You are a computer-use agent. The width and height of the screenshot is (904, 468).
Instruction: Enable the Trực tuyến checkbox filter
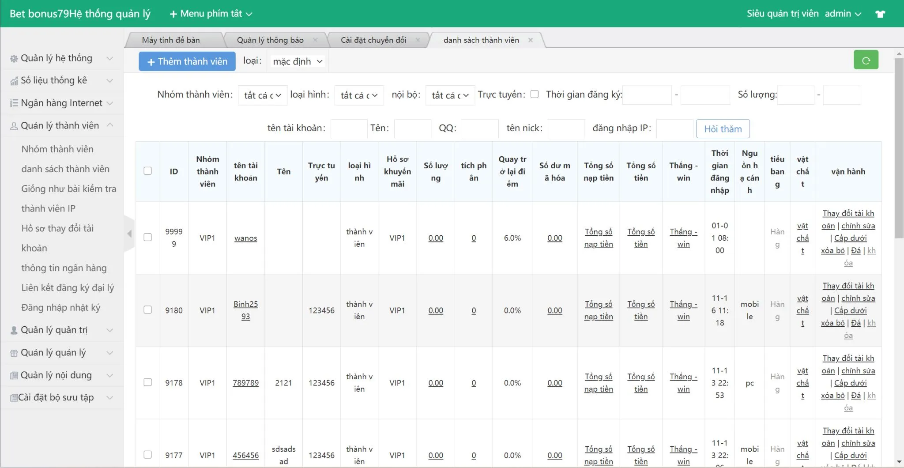535,94
